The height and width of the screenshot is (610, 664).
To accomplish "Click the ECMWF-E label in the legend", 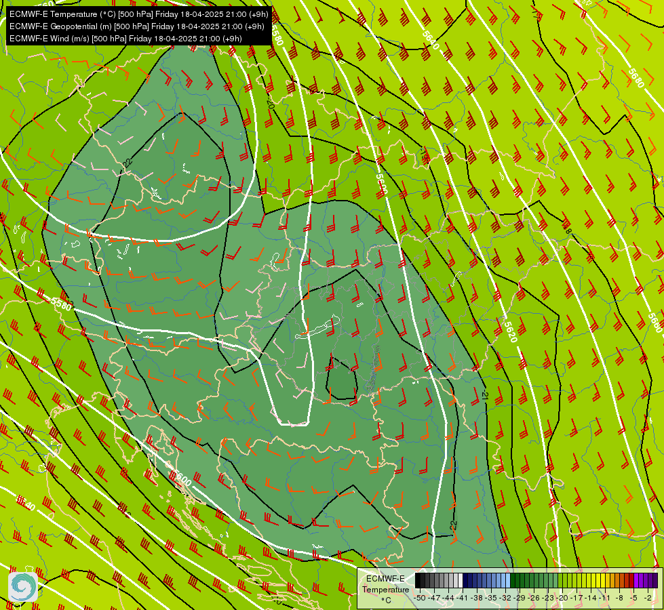I will 385,579.
